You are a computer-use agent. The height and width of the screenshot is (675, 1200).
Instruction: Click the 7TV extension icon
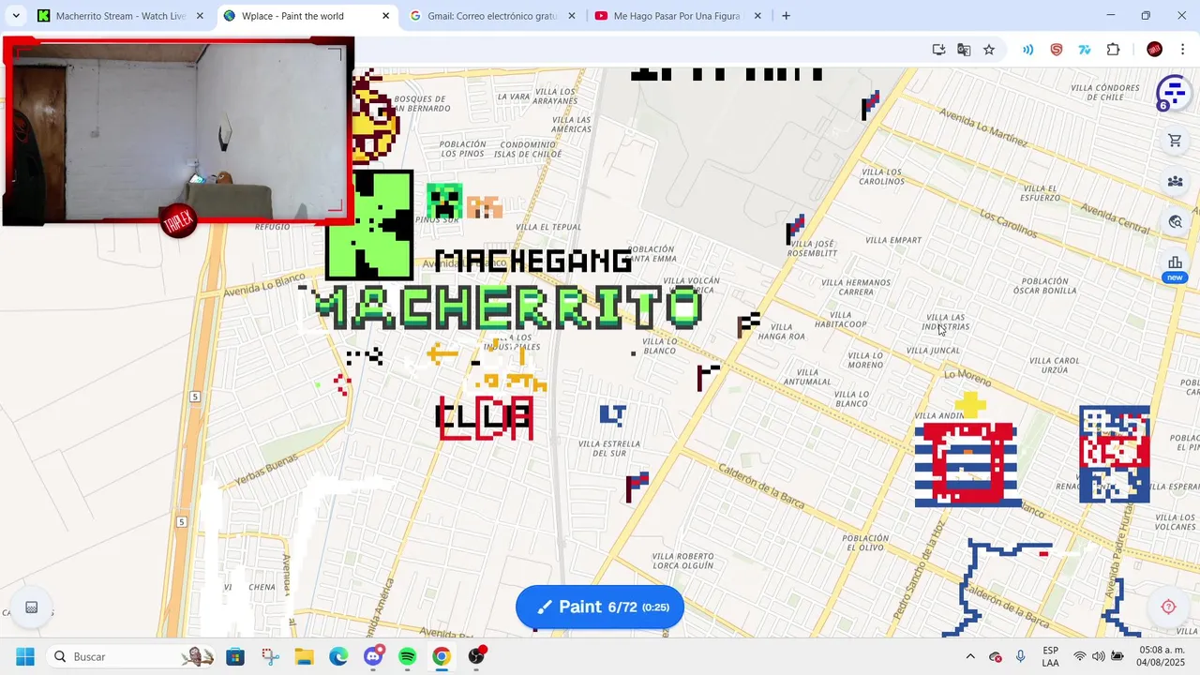pos(1085,50)
